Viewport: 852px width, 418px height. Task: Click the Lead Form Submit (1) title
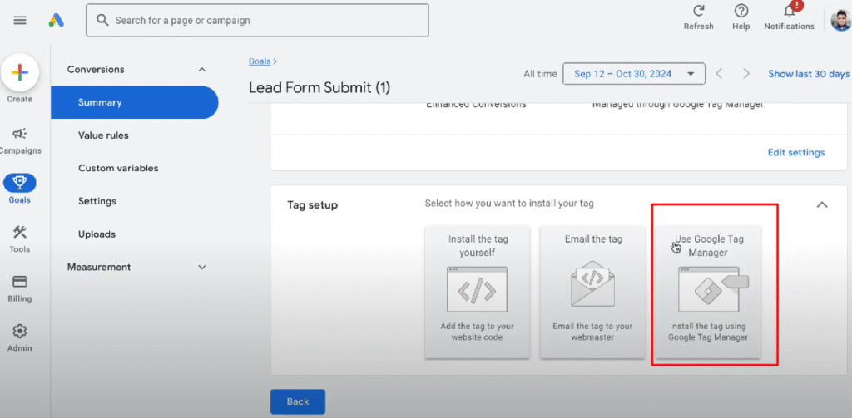coord(319,87)
